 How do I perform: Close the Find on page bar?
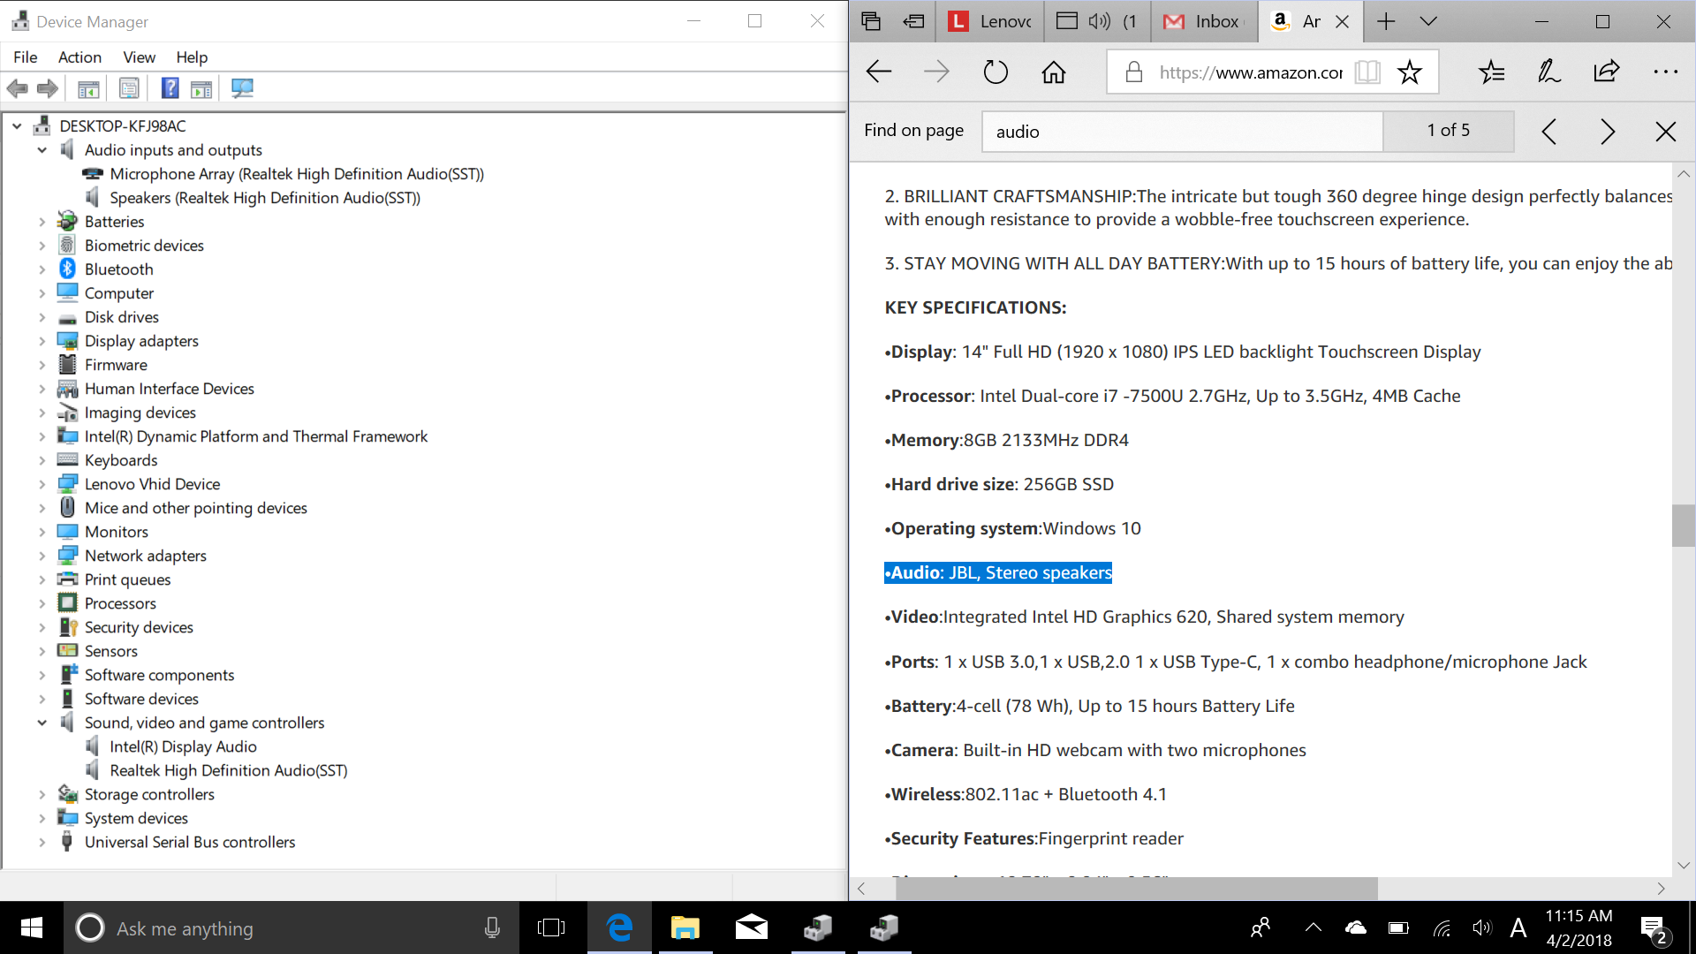pyautogui.click(x=1666, y=132)
